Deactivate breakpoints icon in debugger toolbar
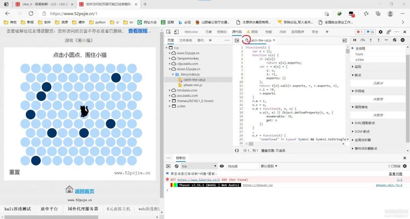410x219 pixels. click(394, 40)
